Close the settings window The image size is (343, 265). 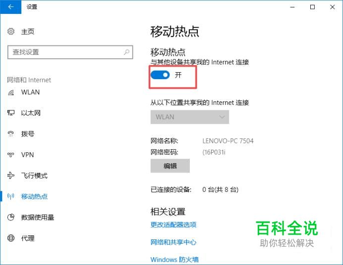click(x=333, y=7)
